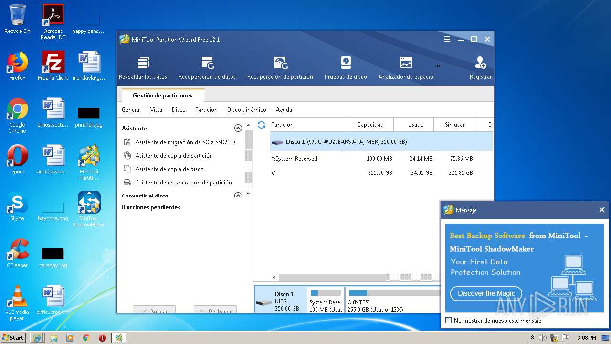
Task: Open MiniTool ShadowMaker desktop shortcut
Action: click(89, 209)
